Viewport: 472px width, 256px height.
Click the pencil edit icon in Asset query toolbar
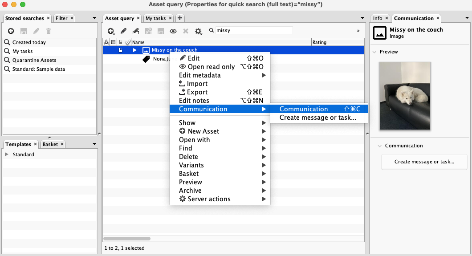click(x=123, y=31)
